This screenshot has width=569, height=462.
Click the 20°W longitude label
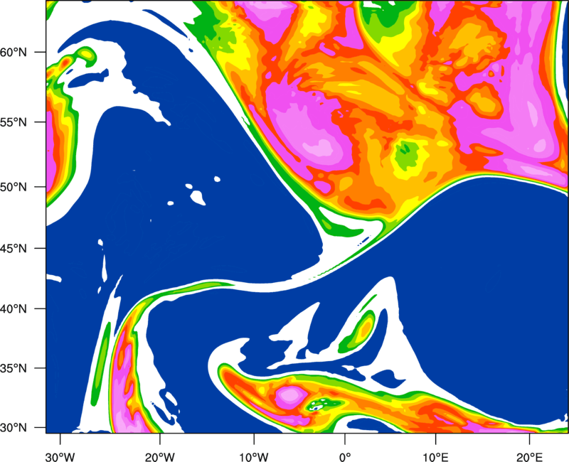point(159,457)
